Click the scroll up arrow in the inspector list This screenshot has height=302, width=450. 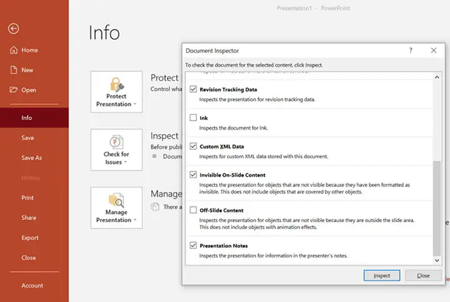pyautogui.click(x=437, y=77)
